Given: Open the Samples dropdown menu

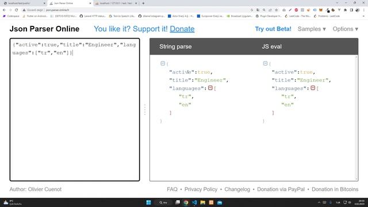Looking at the screenshot, I should point(312,29).
